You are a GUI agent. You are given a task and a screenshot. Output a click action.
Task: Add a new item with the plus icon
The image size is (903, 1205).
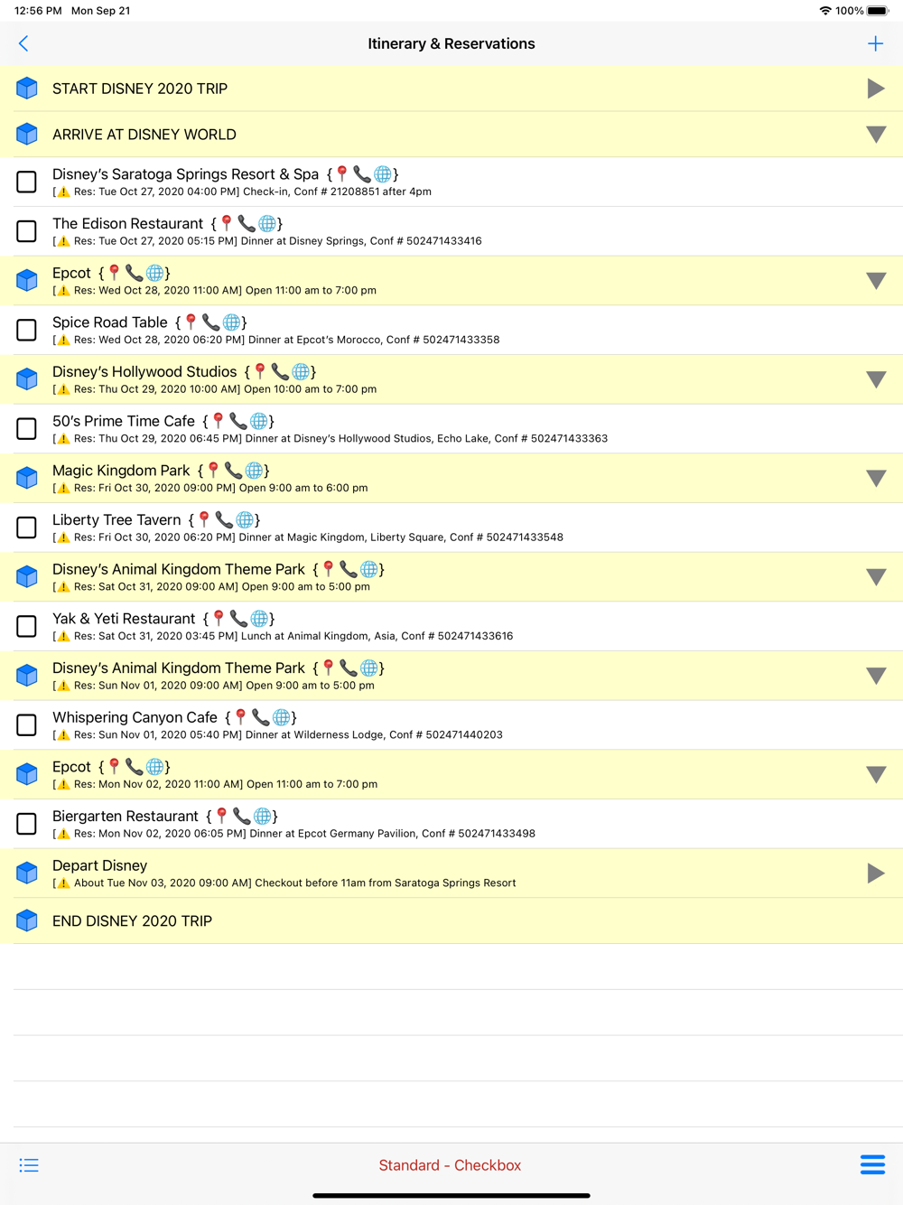pos(875,43)
